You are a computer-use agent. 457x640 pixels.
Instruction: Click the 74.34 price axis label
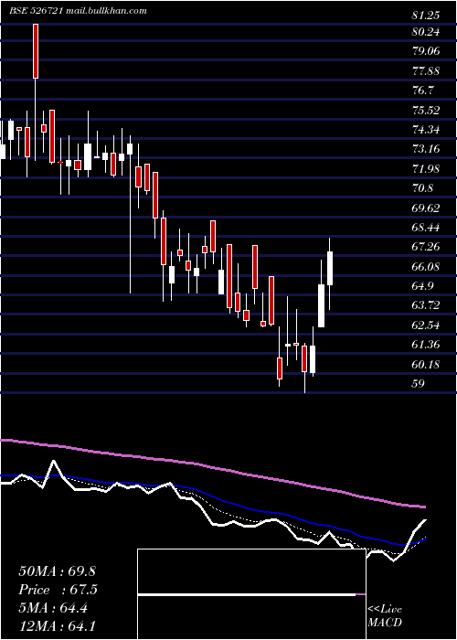(426, 130)
